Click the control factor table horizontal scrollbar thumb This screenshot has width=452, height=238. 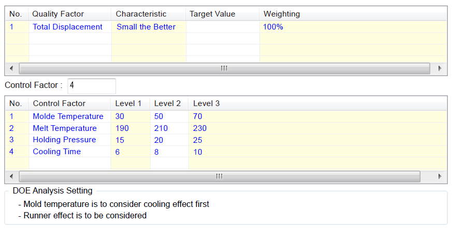[x=219, y=176]
